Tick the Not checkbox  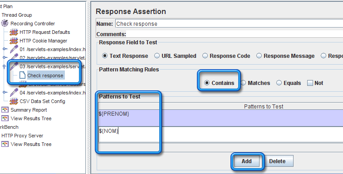(310, 83)
